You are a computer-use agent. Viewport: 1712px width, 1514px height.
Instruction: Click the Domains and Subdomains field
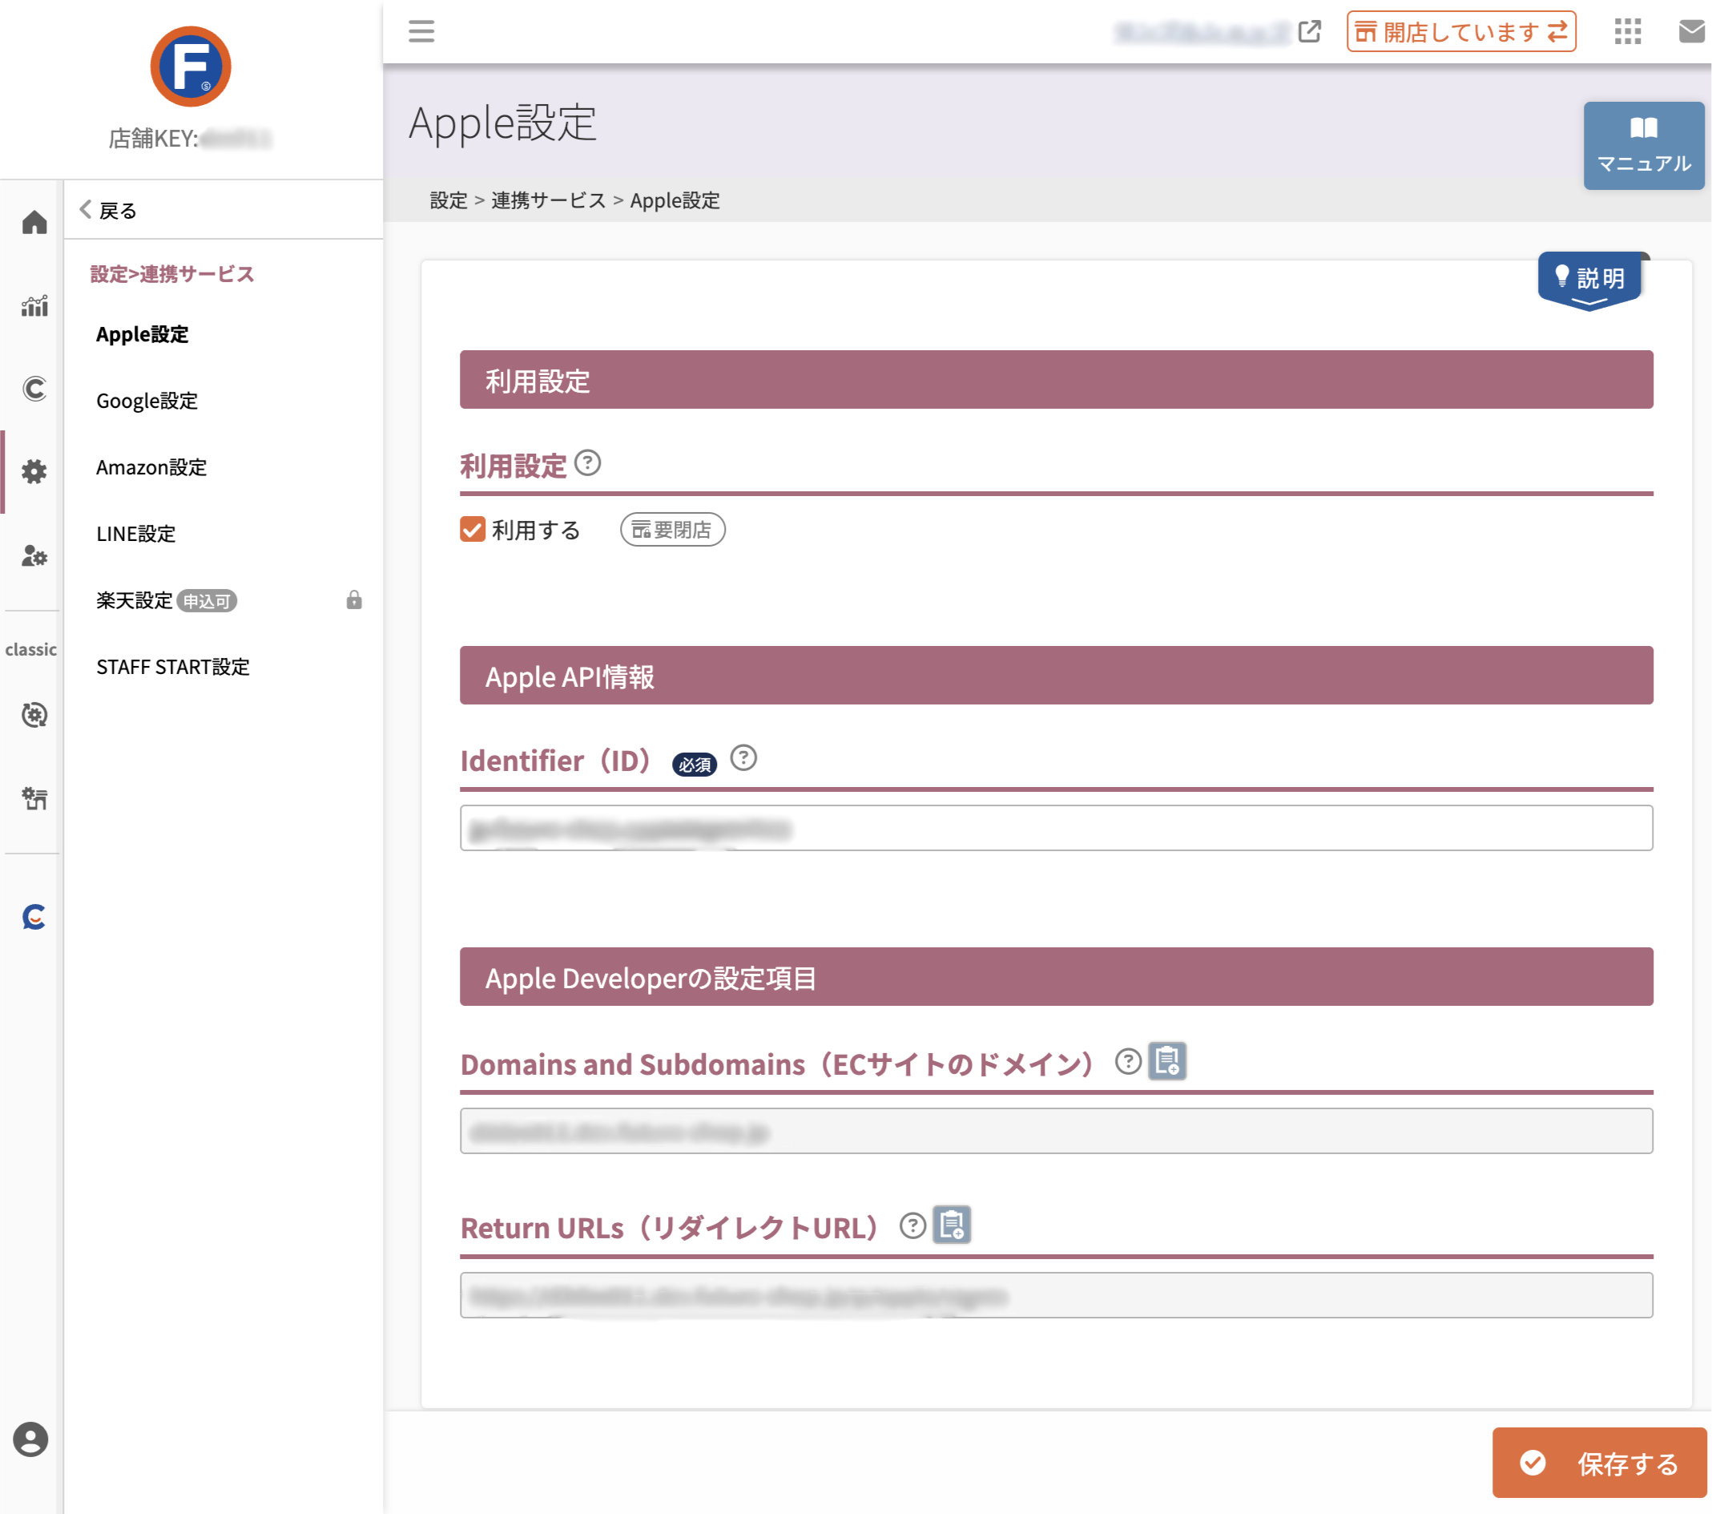[x=1056, y=1131]
